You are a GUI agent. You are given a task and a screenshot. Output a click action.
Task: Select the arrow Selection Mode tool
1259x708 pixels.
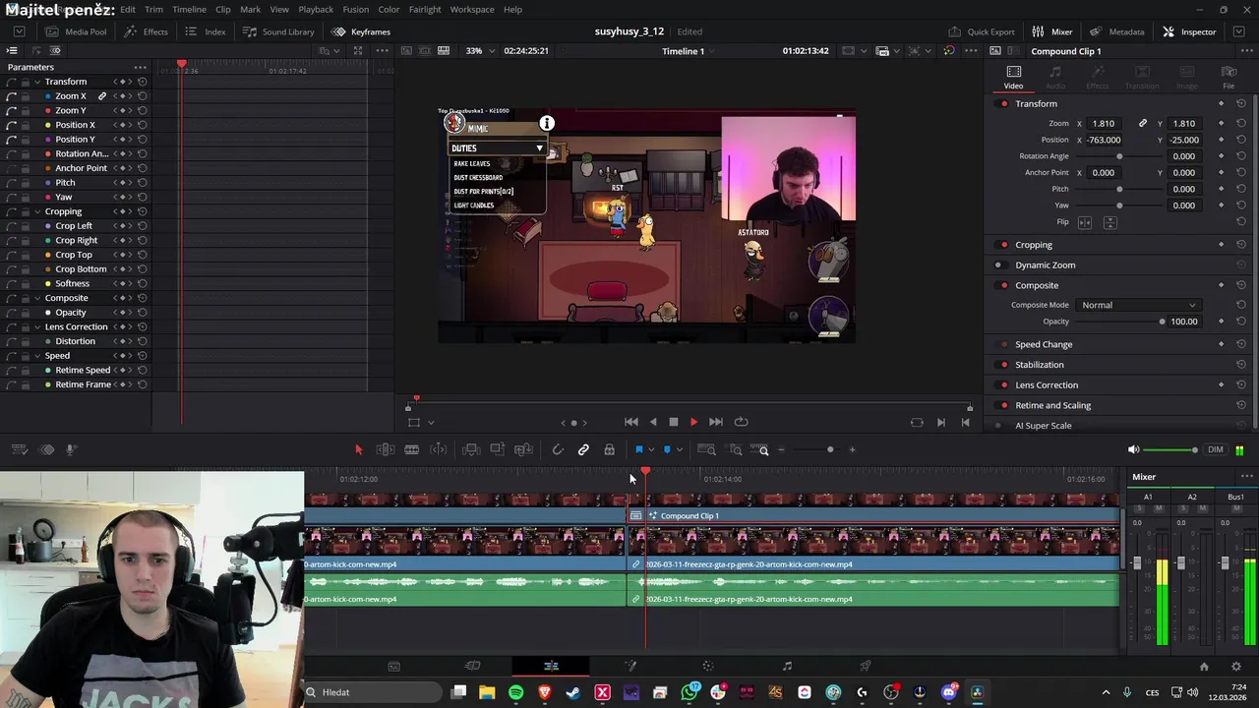(358, 449)
